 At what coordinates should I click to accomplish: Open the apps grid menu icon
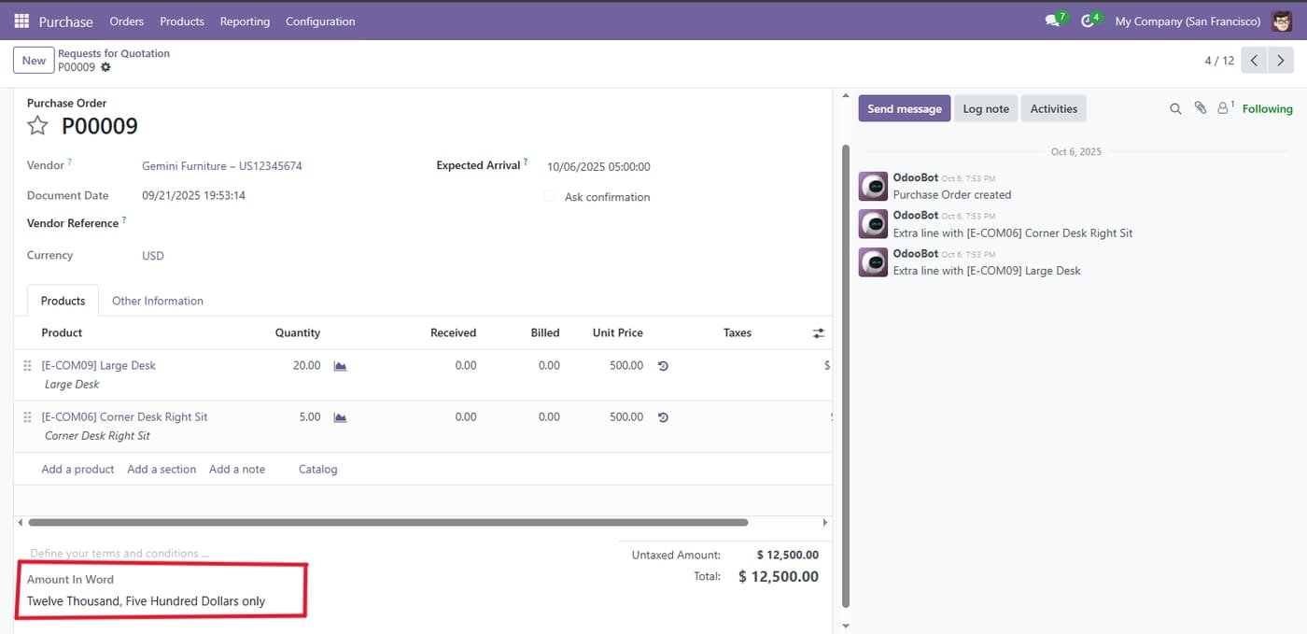point(21,21)
